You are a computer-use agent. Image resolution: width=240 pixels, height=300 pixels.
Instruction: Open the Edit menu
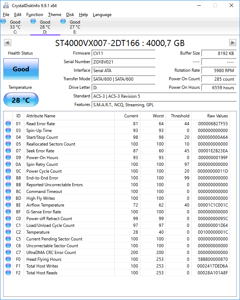click(x=18, y=15)
